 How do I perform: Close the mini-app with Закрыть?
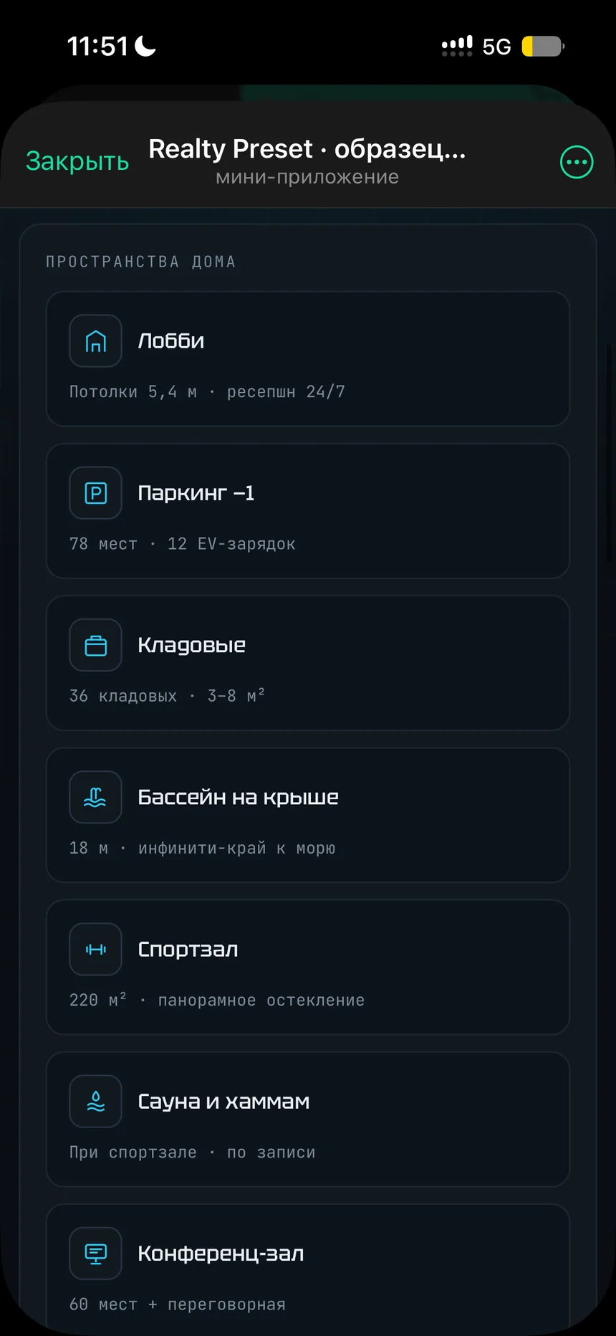click(x=77, y=161)
